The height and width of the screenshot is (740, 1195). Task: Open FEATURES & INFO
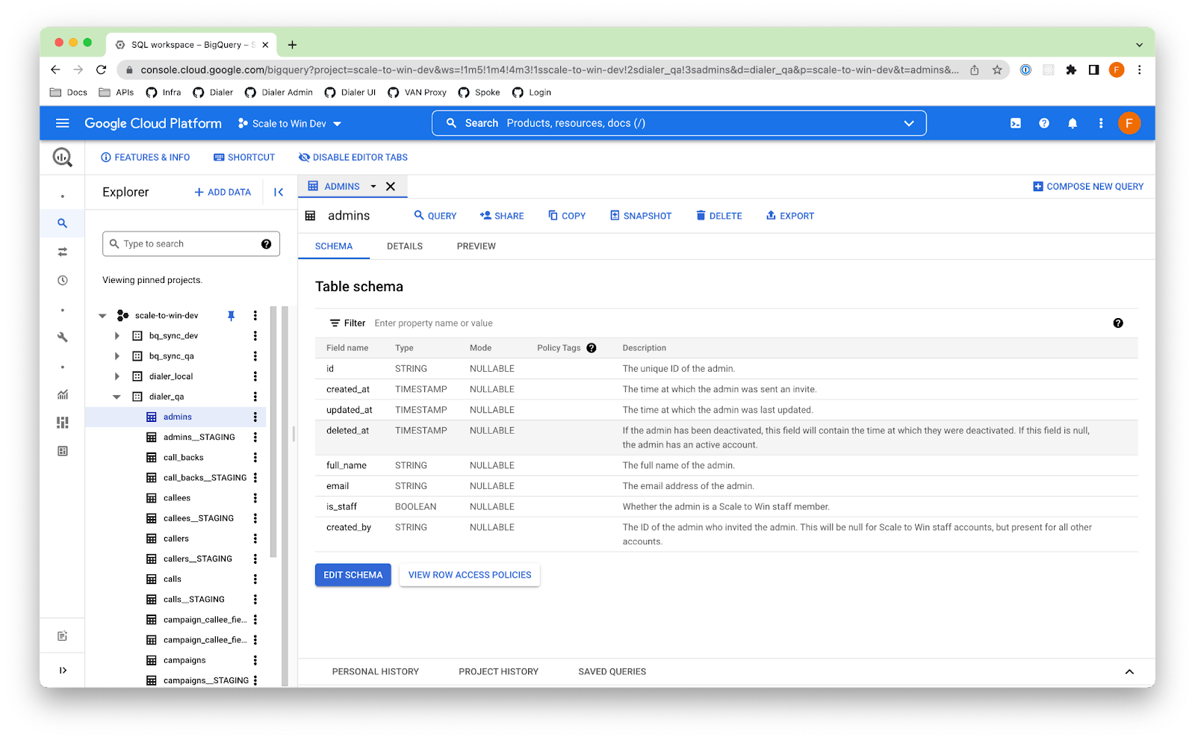146,158
